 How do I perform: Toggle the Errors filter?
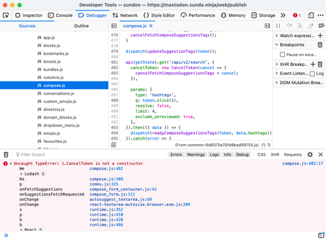coord(176,154)
